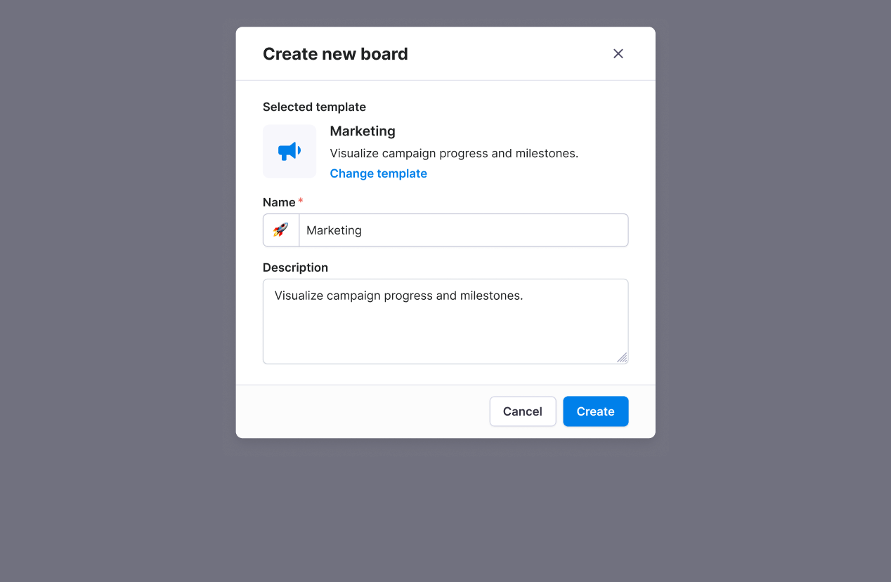This screenshot has width=891, height=582.
Task: Click the template description under Marketing heading
Action: click(x=454, y=153)
